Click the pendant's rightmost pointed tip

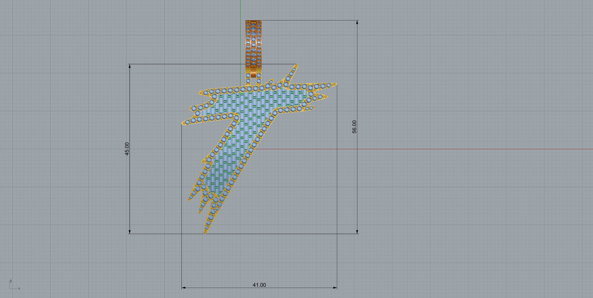pyautogui.click(x=336, y=84)
